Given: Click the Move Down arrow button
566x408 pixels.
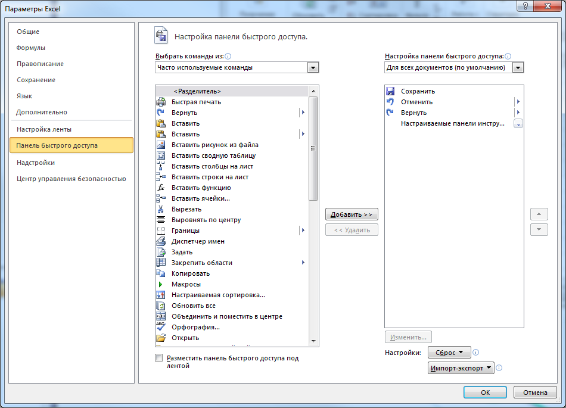Looking at the screenshot, I should click(539, 229).
